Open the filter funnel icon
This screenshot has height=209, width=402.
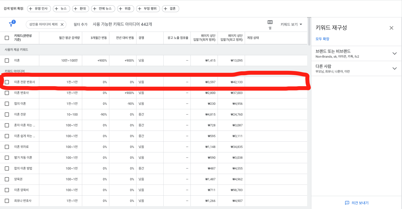coord(11,24)
